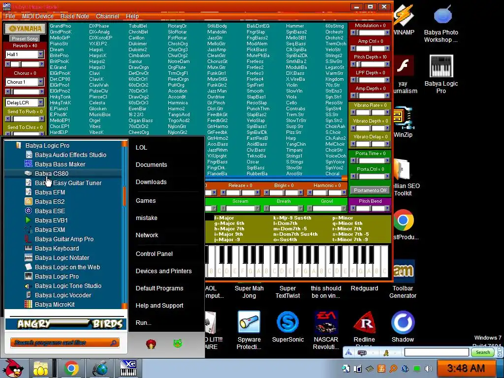504x378 pixels.
Task: Open the Shadow desktop icon
Action: tap(403, 327)
